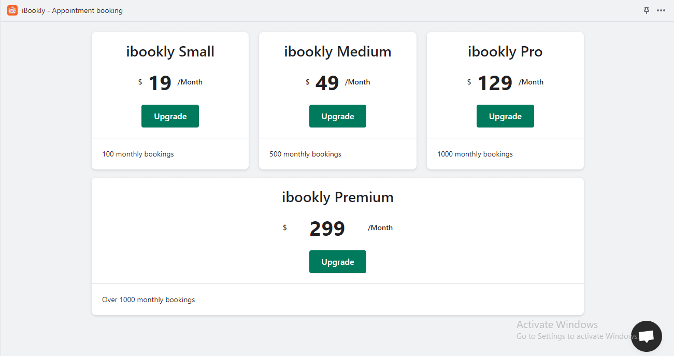
Task: Click the iBookly - Appointment booking title
Action: point(72,10)
